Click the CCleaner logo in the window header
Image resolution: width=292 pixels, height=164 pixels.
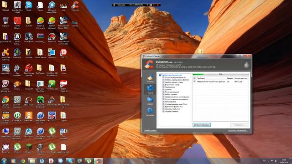[x=149, y=64]
